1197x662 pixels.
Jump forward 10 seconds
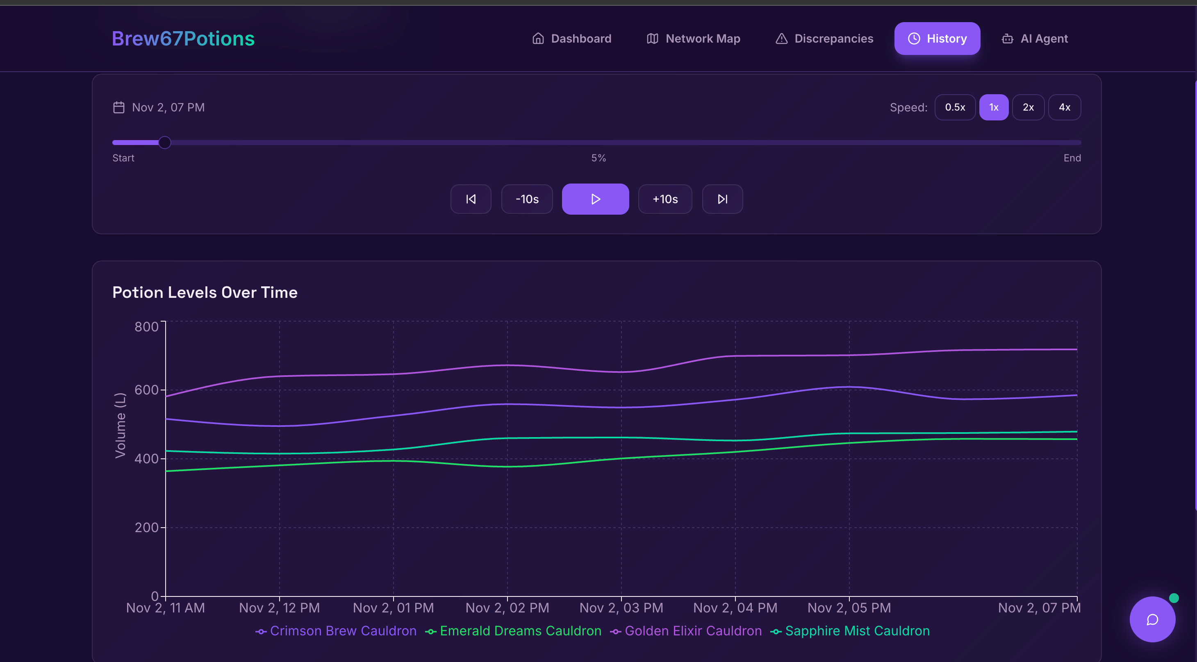point(664,199)
